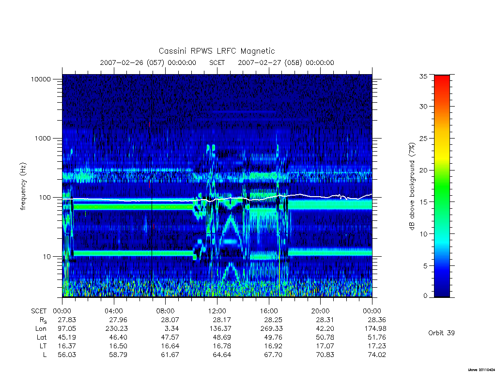
Task: Click "SCET" between the two header dates
Action: click(x=217, y=62)
